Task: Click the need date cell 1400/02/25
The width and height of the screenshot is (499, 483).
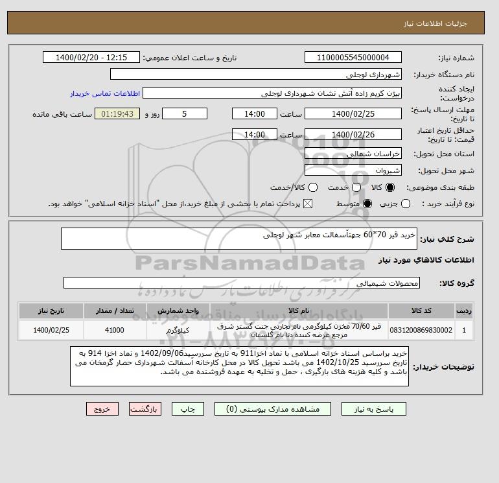Action: click(51, 330)
